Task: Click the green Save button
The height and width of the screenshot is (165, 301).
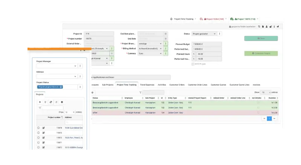Action: [x=261, y=38]
